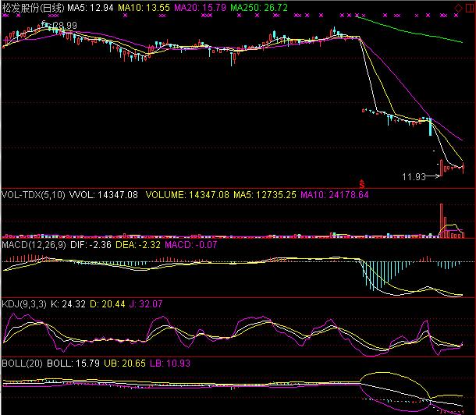This screenshot has height=415, width=476.
Task: Click the MA5: 12.94 label
Action: (x=91, y=8)
